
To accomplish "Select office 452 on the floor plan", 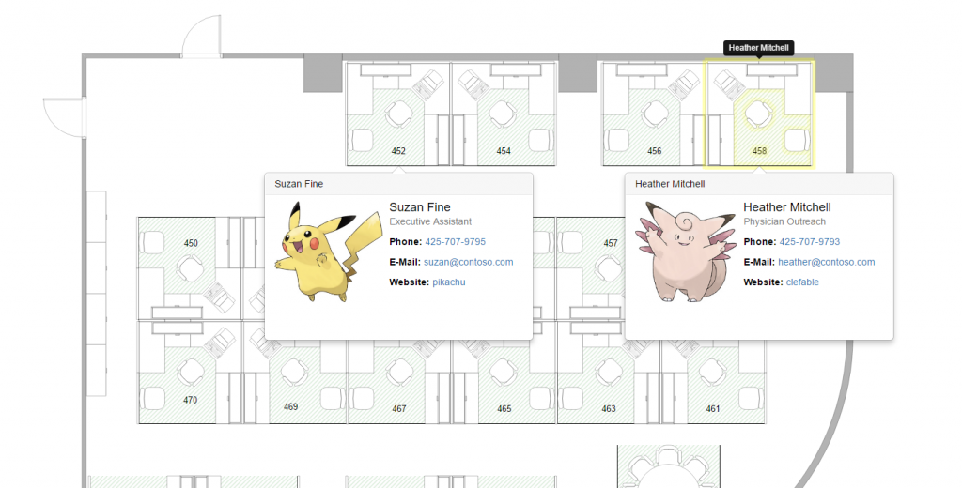I will (x=398, y=114).
